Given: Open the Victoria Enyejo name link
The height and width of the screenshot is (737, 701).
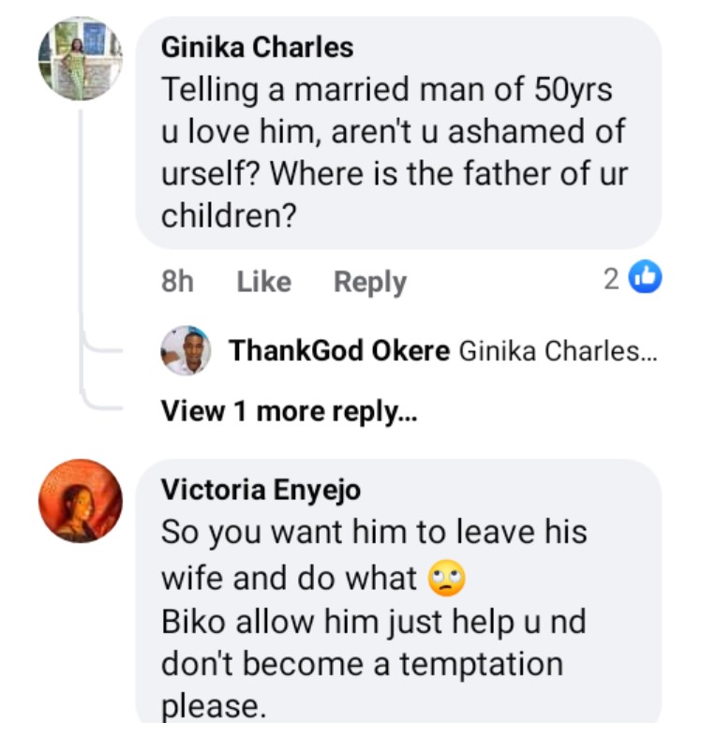Looking at the screenshot, I should click(x=261, y=490).
